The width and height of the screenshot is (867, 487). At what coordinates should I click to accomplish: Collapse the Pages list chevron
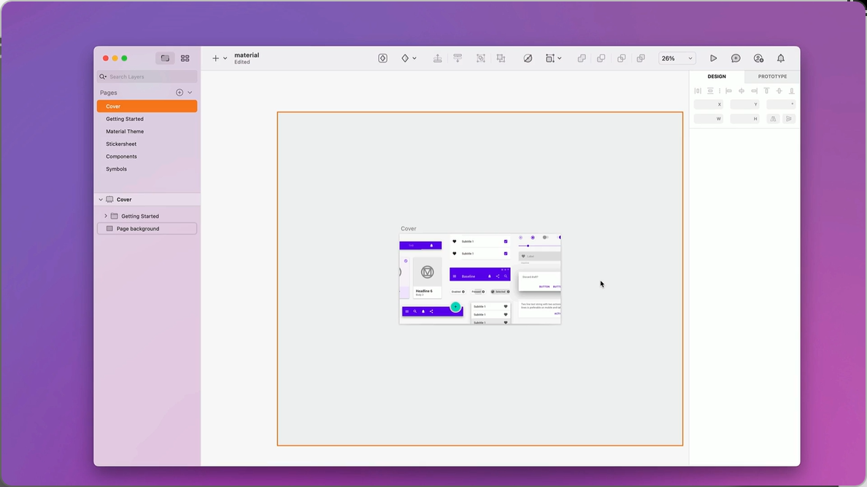pyautogui.click(x=190, y=93)
